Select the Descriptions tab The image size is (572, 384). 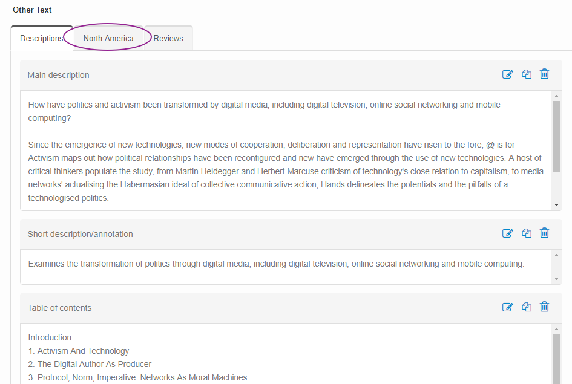(41, 38)
